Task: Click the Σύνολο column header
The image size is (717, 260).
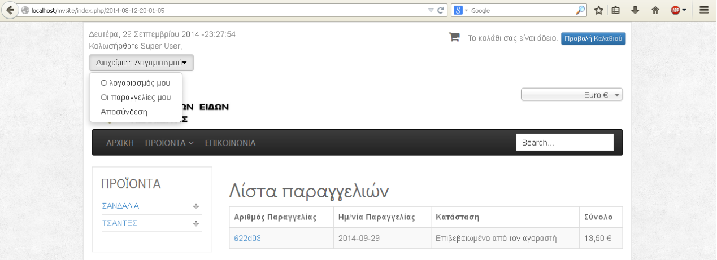Action: click(x=601, y=217)
